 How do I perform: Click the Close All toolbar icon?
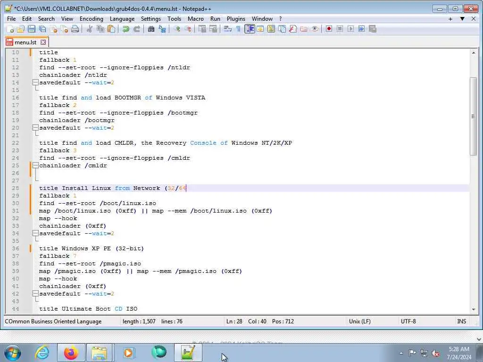tap(64, 29)
